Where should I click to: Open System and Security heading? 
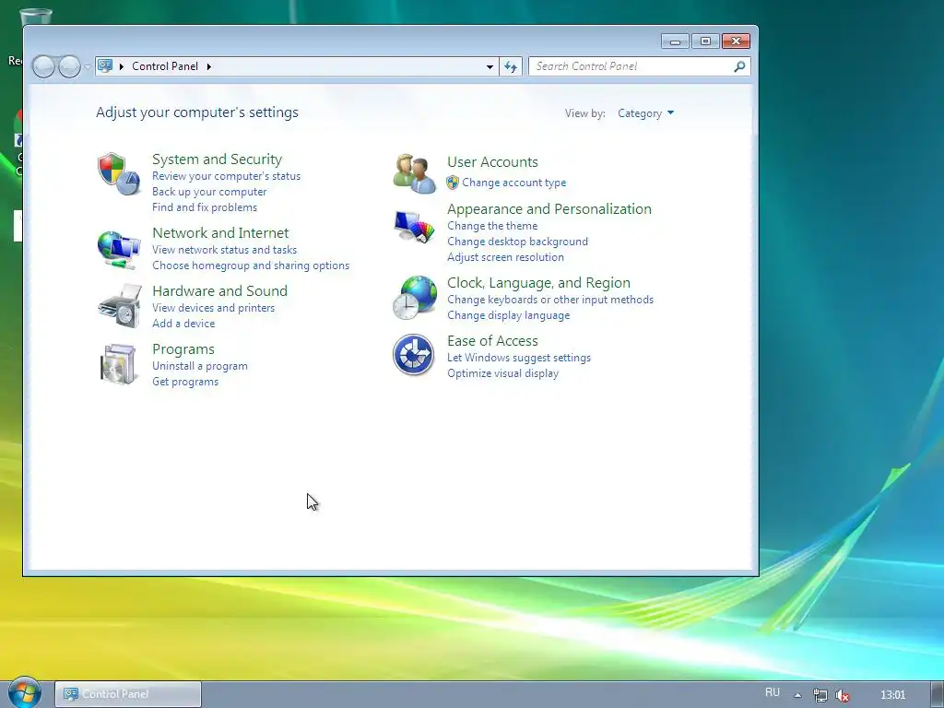[217, 159]
